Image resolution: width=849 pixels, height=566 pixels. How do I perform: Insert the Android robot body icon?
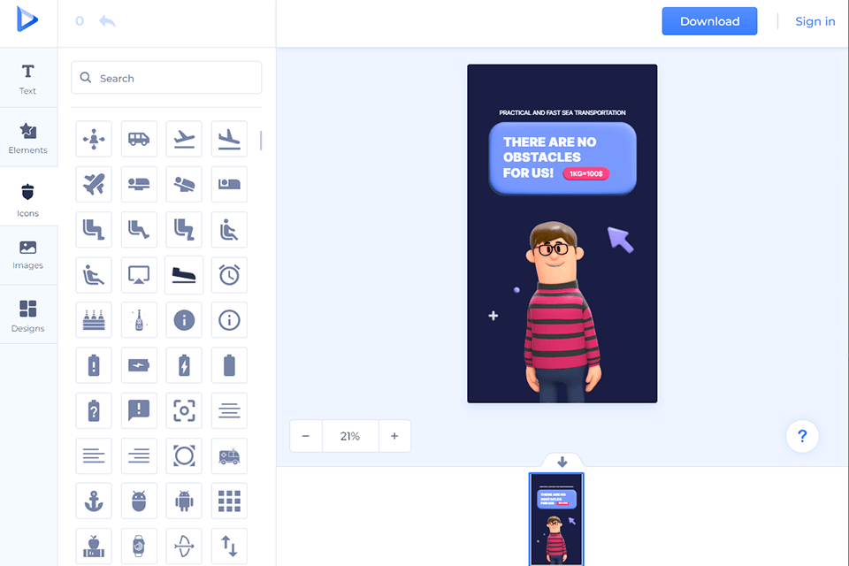[184, 501]
